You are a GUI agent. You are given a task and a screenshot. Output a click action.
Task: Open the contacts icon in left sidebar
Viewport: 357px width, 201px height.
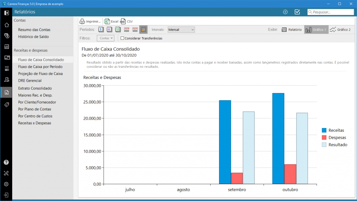click(x=6, y=80)
